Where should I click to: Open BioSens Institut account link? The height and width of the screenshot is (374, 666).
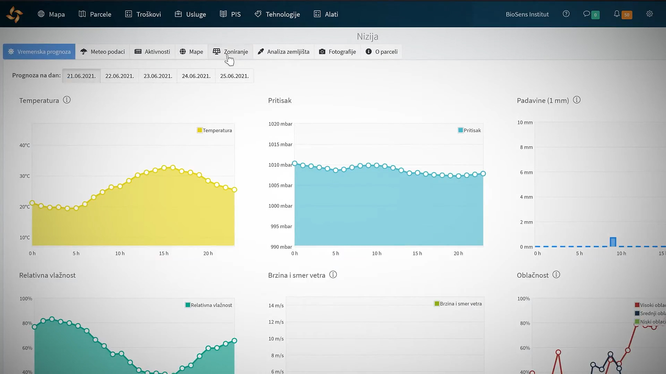pyautogui.click(x=527, y=14)
